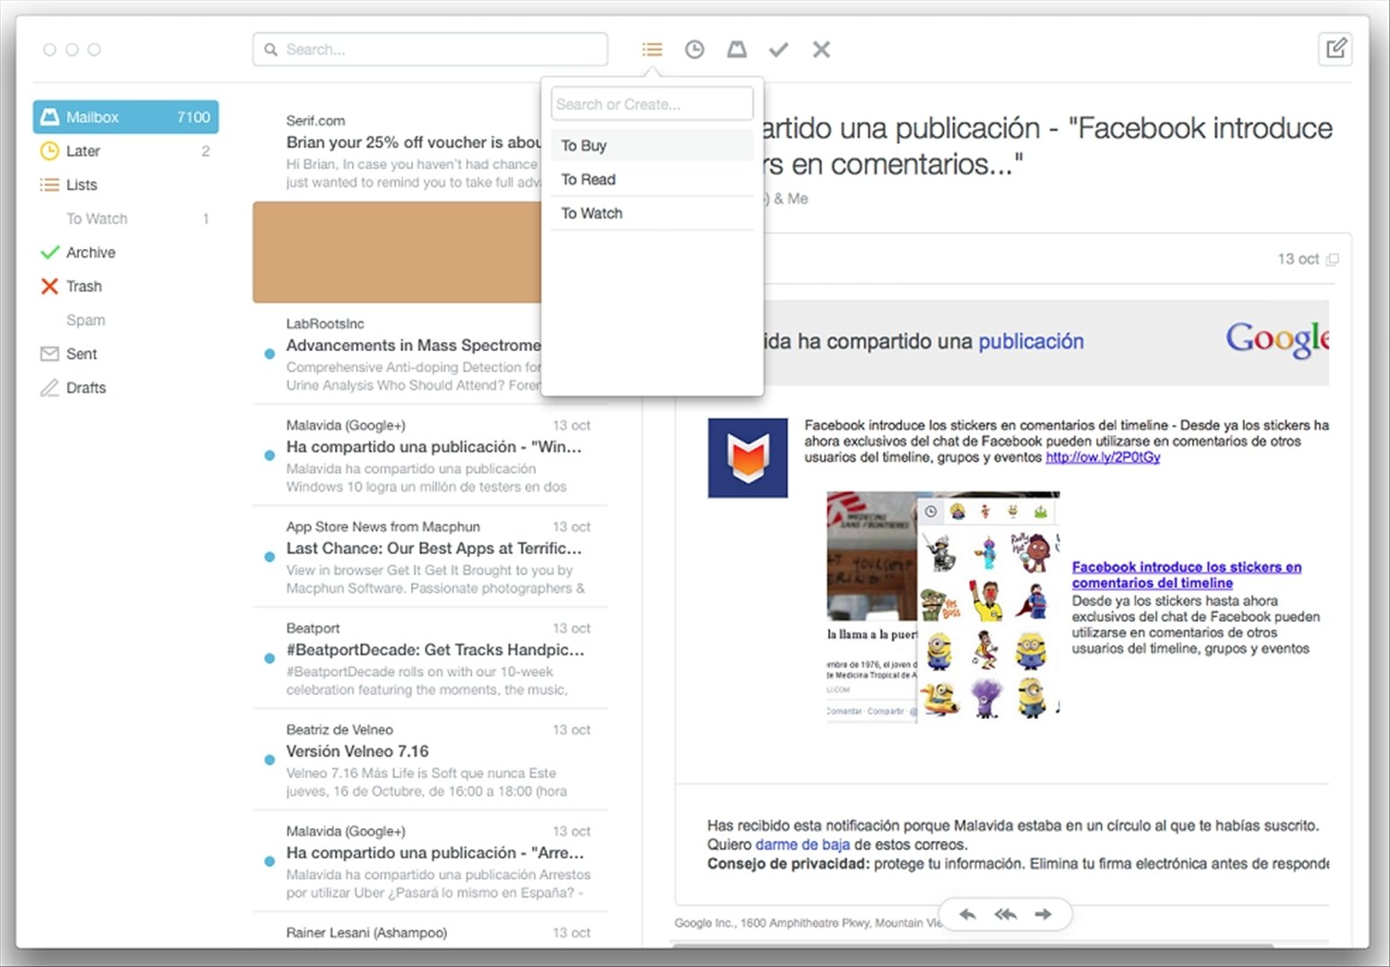This screenshot has height=967, width=1390.
Task: Click the Search or Create field
Action: click(x=652, y=104)
